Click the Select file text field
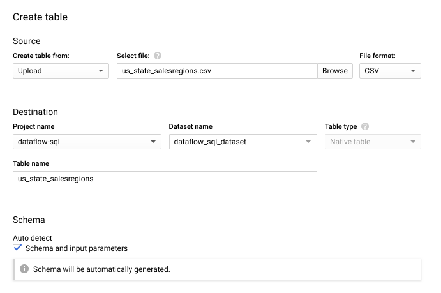Image resolution: width=441 pixels, height=293 pixels. click(x=217, y=71)
